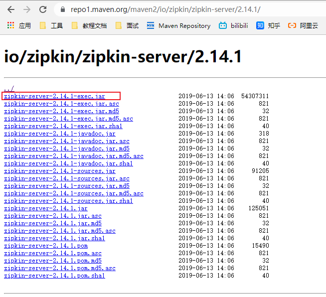Open zipkin-server-2.14.1.pom.sha1 link

54,276
